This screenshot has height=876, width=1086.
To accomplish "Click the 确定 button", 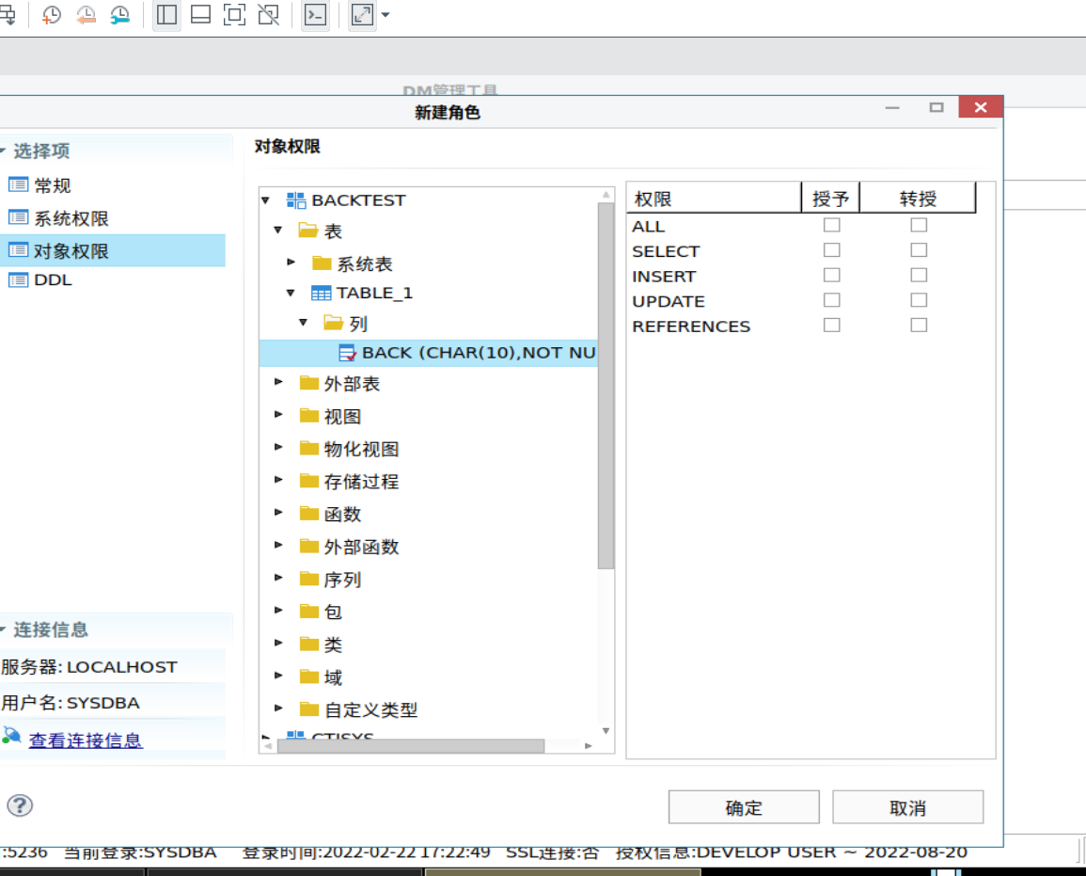I will (744, 807).
